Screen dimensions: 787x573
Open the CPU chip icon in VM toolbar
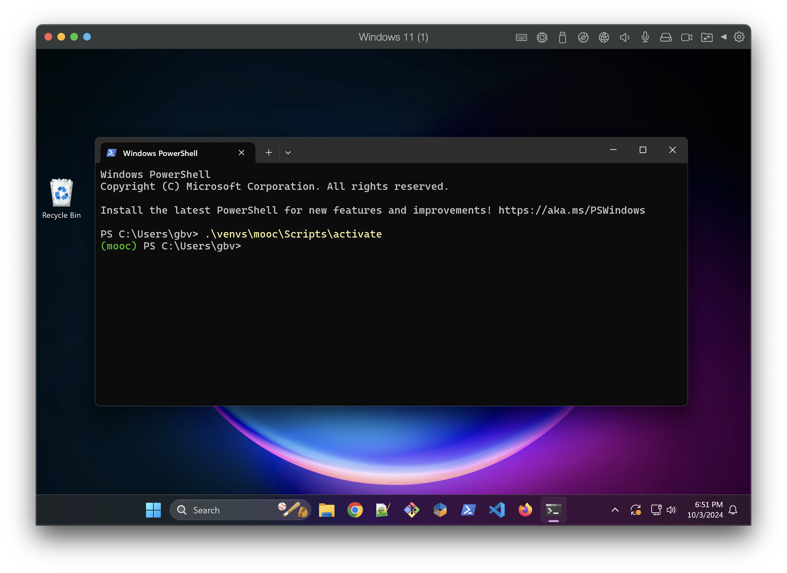[x=542, y=37]
